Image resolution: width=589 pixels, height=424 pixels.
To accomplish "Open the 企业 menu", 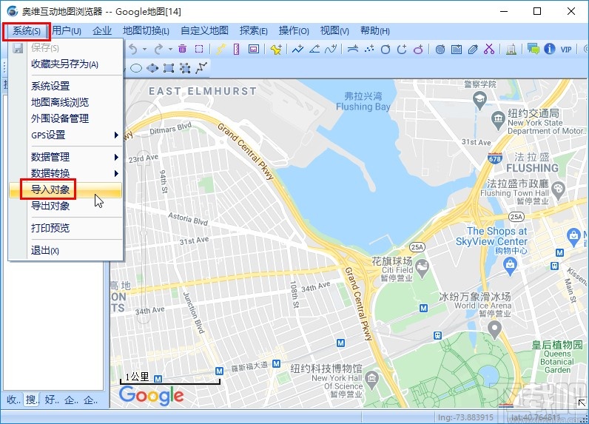I will tap(102, 31).
